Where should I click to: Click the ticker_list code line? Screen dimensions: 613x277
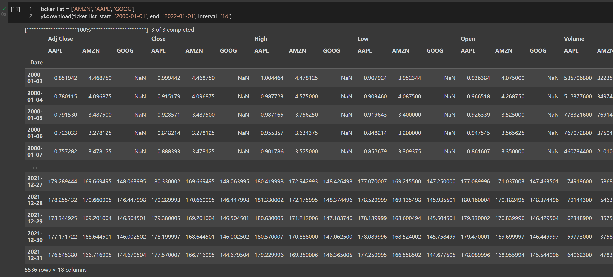point(87,9)
